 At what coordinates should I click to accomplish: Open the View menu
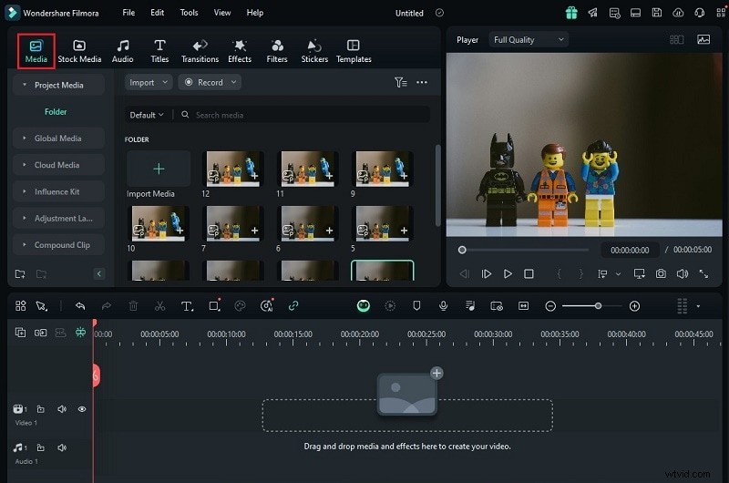click(222, 13)
